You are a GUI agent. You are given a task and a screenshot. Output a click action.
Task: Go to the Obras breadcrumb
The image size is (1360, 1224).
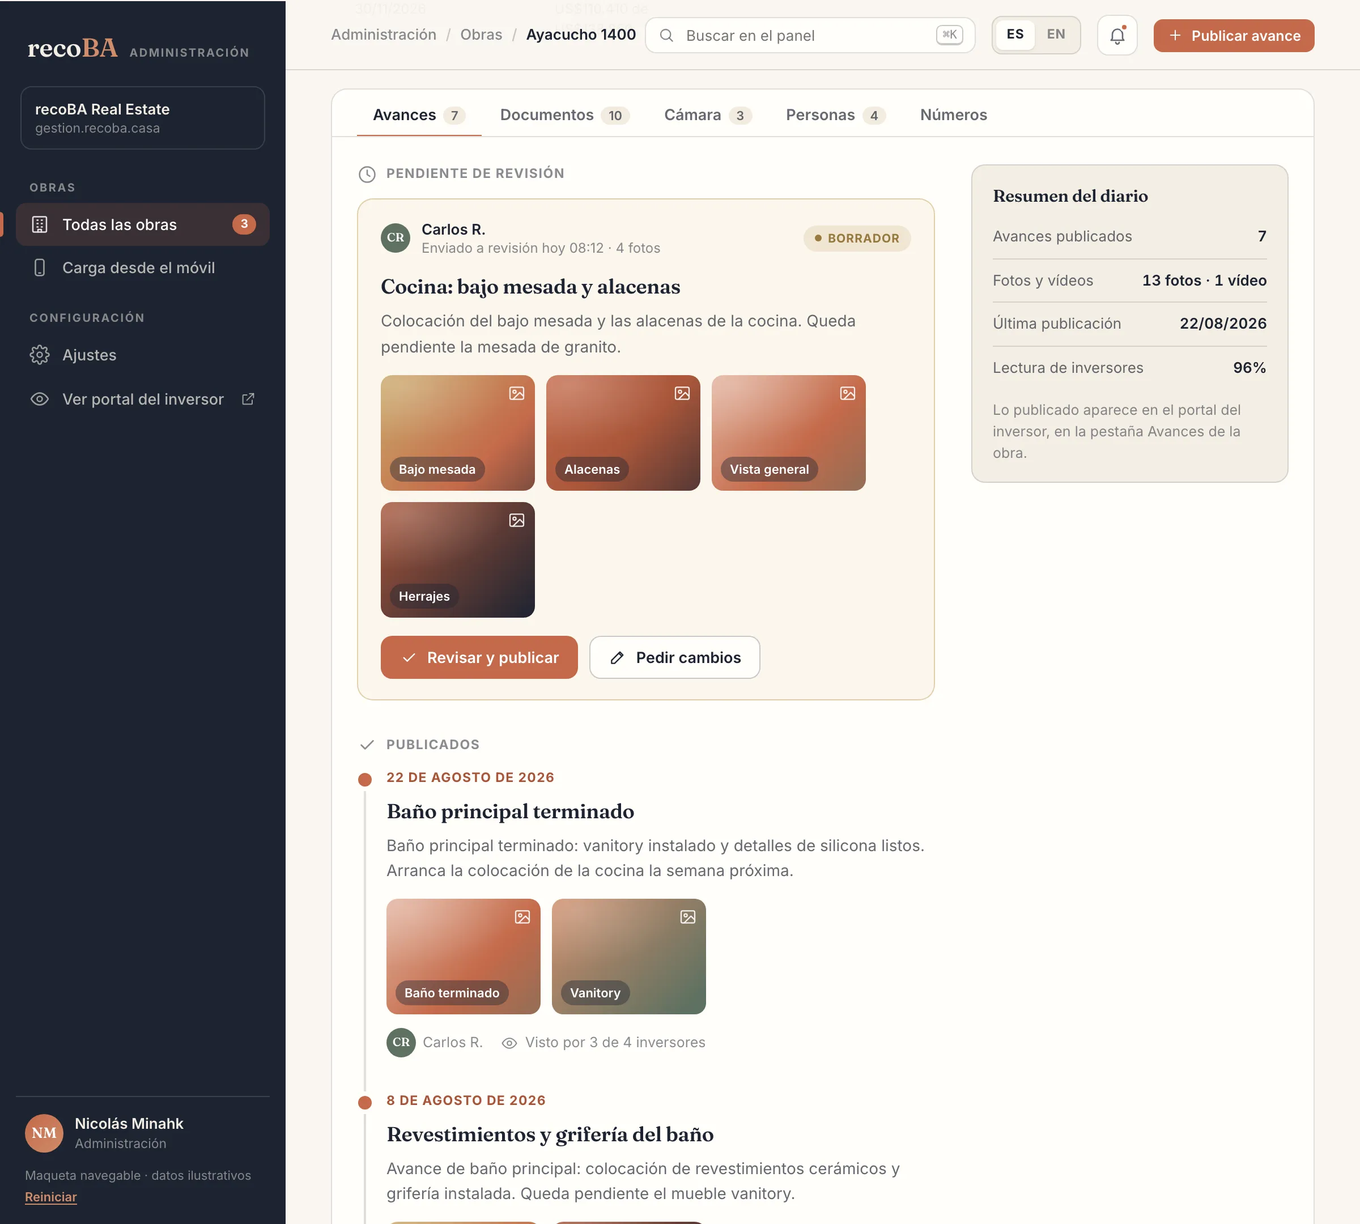[481, 35]
